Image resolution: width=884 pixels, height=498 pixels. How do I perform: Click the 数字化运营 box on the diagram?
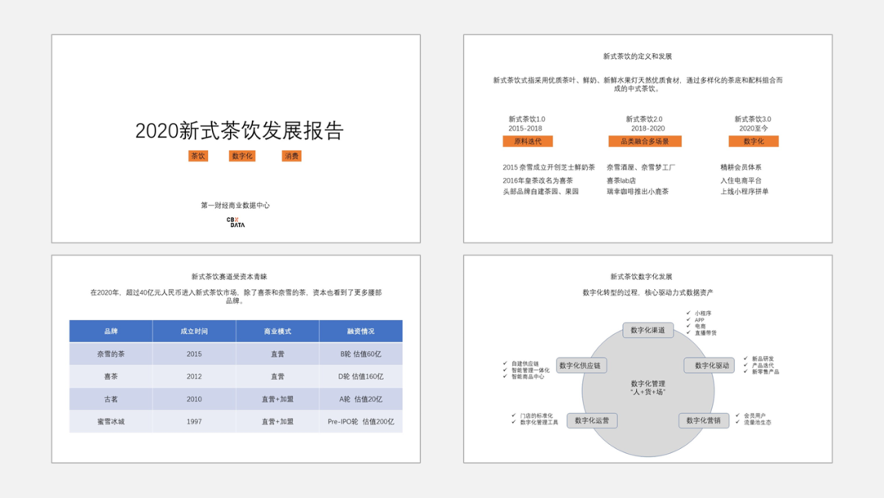(x=592, y=420)
